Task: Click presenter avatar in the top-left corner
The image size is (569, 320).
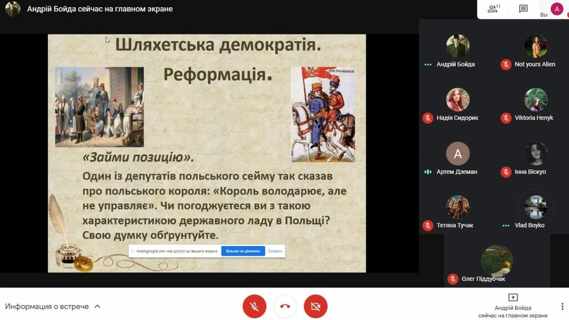Action: tap(13, 9)
